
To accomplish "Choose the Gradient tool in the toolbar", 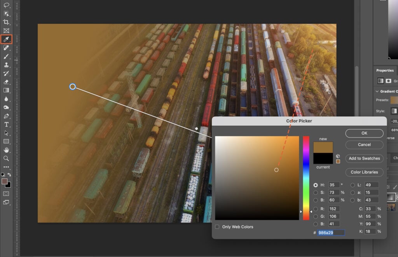I will (x=5, y=90).
